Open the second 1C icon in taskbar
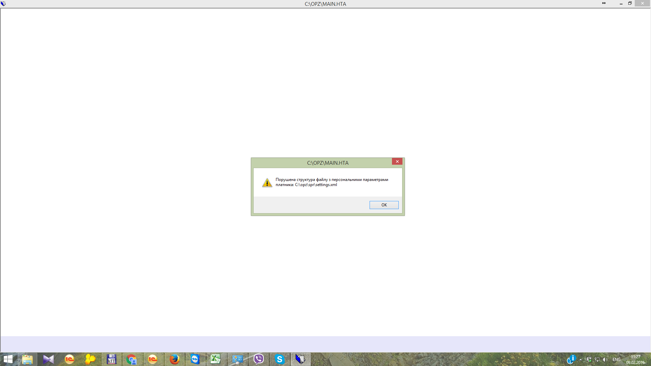Screen dimensions: 651x366 click(153, 359)
